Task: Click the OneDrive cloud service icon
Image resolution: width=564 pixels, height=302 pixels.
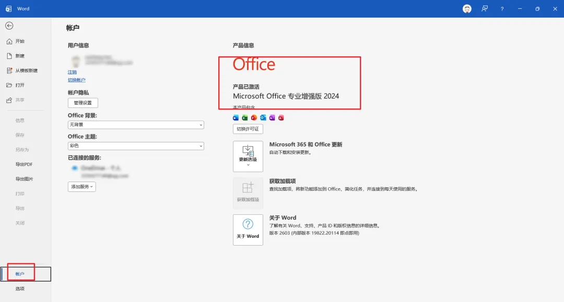Action: pos(75,168)
